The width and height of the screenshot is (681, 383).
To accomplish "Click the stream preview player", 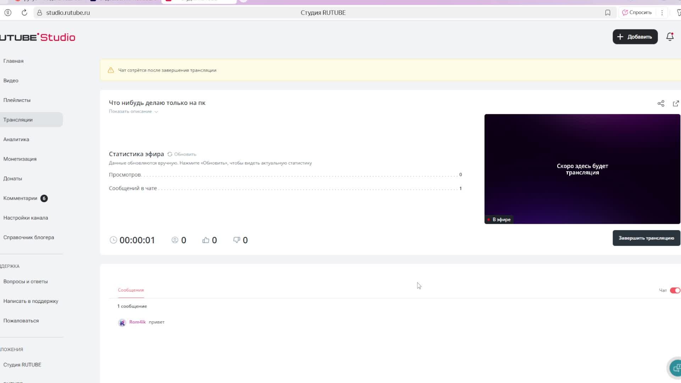I will [x=582, y=169].
